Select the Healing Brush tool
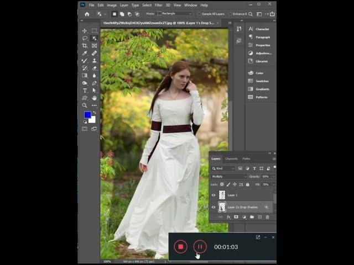 (x=95, y=53)
